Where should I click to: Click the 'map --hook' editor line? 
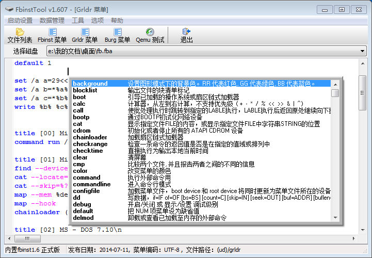coord(35,204)
